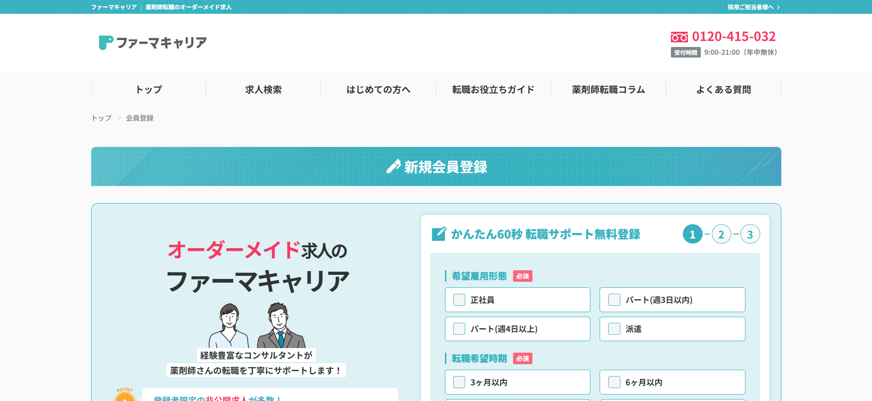The width and height of the screenshot is (872, 401).
Task: Click the 希望雇用形態 section label
Action: pyautogui.click(x=479, y=276)
